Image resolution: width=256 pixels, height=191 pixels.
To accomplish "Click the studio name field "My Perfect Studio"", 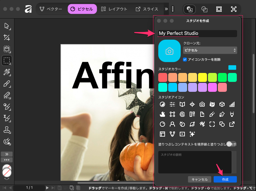I will [197, 33].
